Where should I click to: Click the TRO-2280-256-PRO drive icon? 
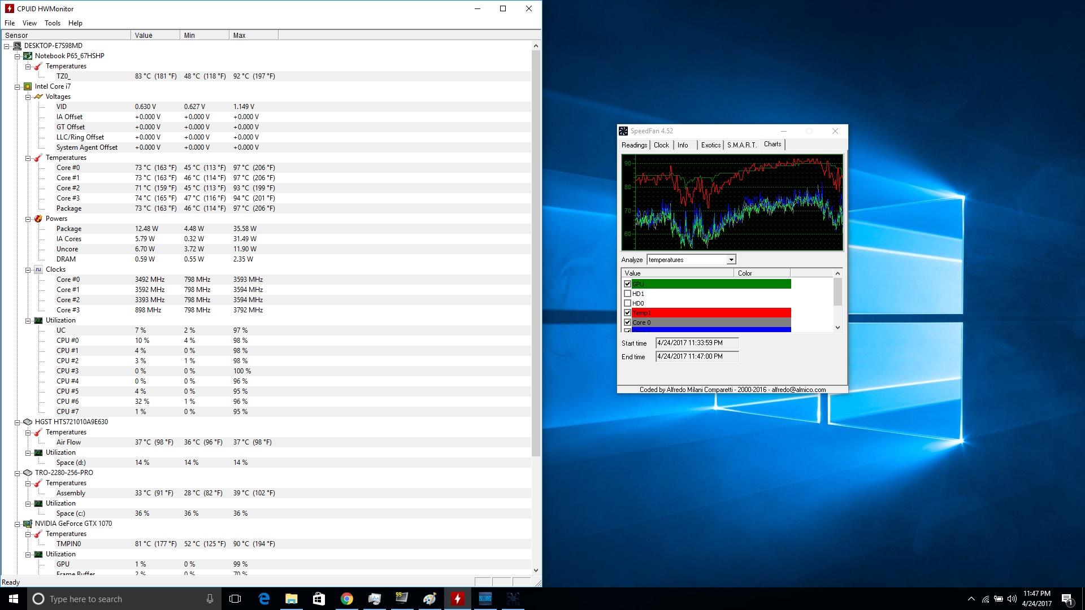pyautogui.click(x=28, y=473)
